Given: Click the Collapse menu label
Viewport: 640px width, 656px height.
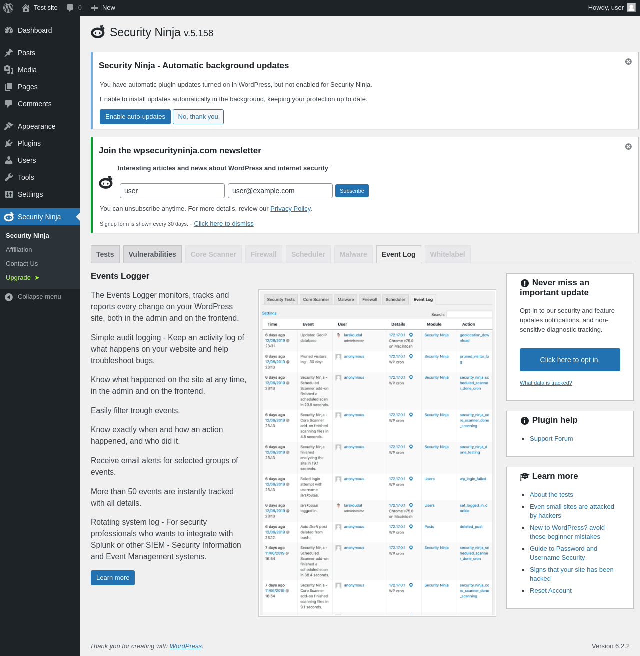Looking at the screenshot, I should click(39, 297).
